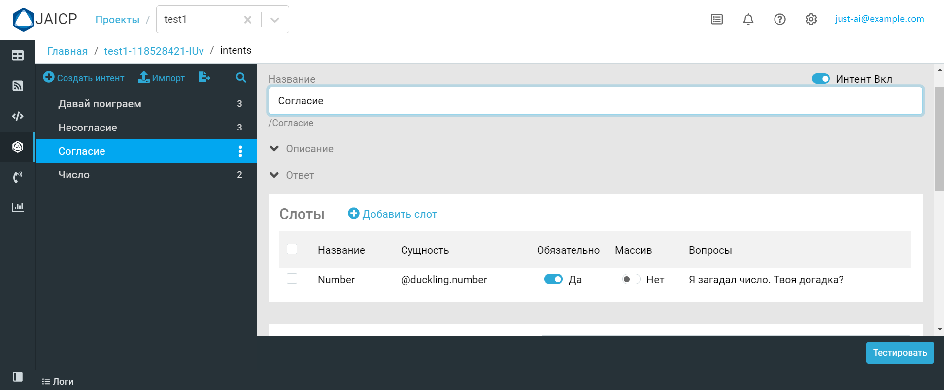Click the Сущность column header
Viewport: 944px width, 390px height.
coord(425,250)
